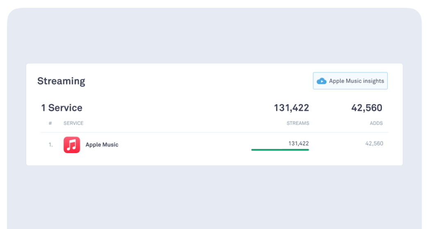Click the "1 Service" summary heading
429x229 pixels.
click(62, 108)
